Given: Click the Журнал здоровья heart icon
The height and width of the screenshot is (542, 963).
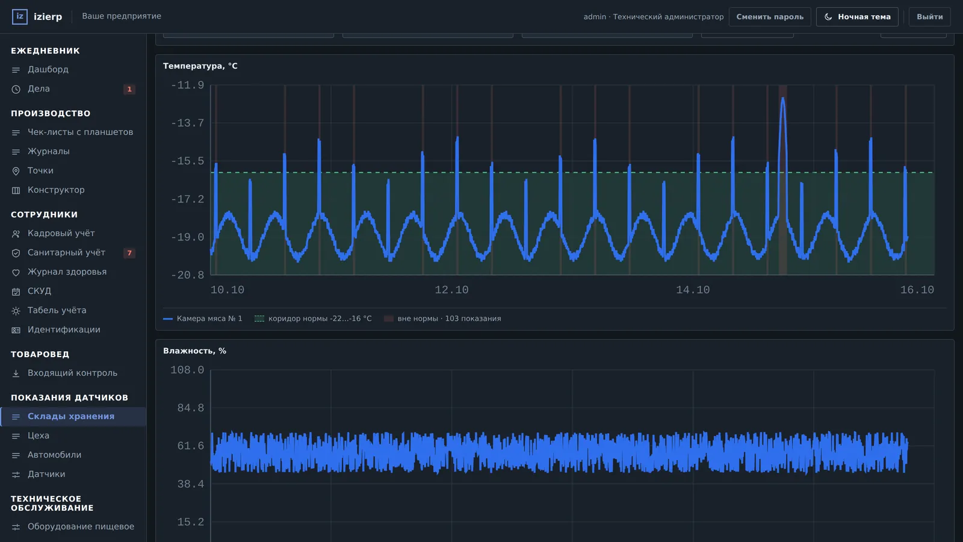Looking at the screenshot, I should click(x=16, y=272).
